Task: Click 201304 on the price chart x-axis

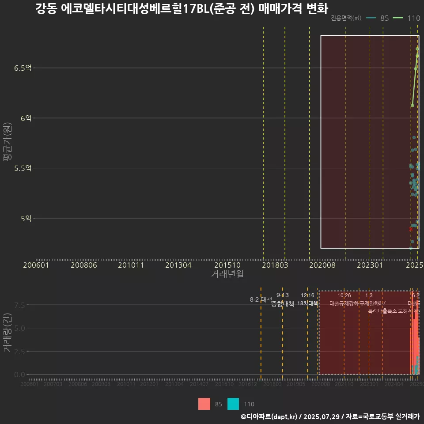Action: 178,265
